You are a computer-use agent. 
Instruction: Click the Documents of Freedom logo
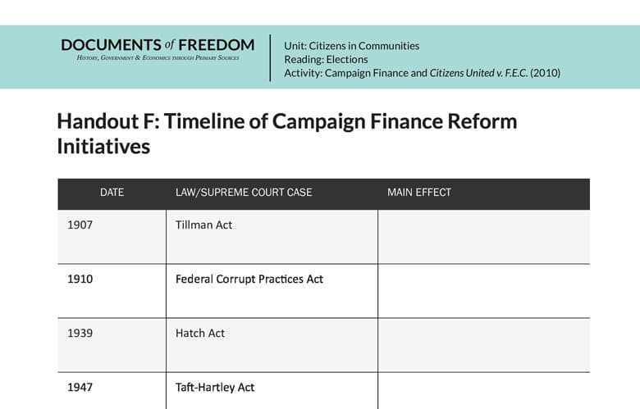(156, 45)
